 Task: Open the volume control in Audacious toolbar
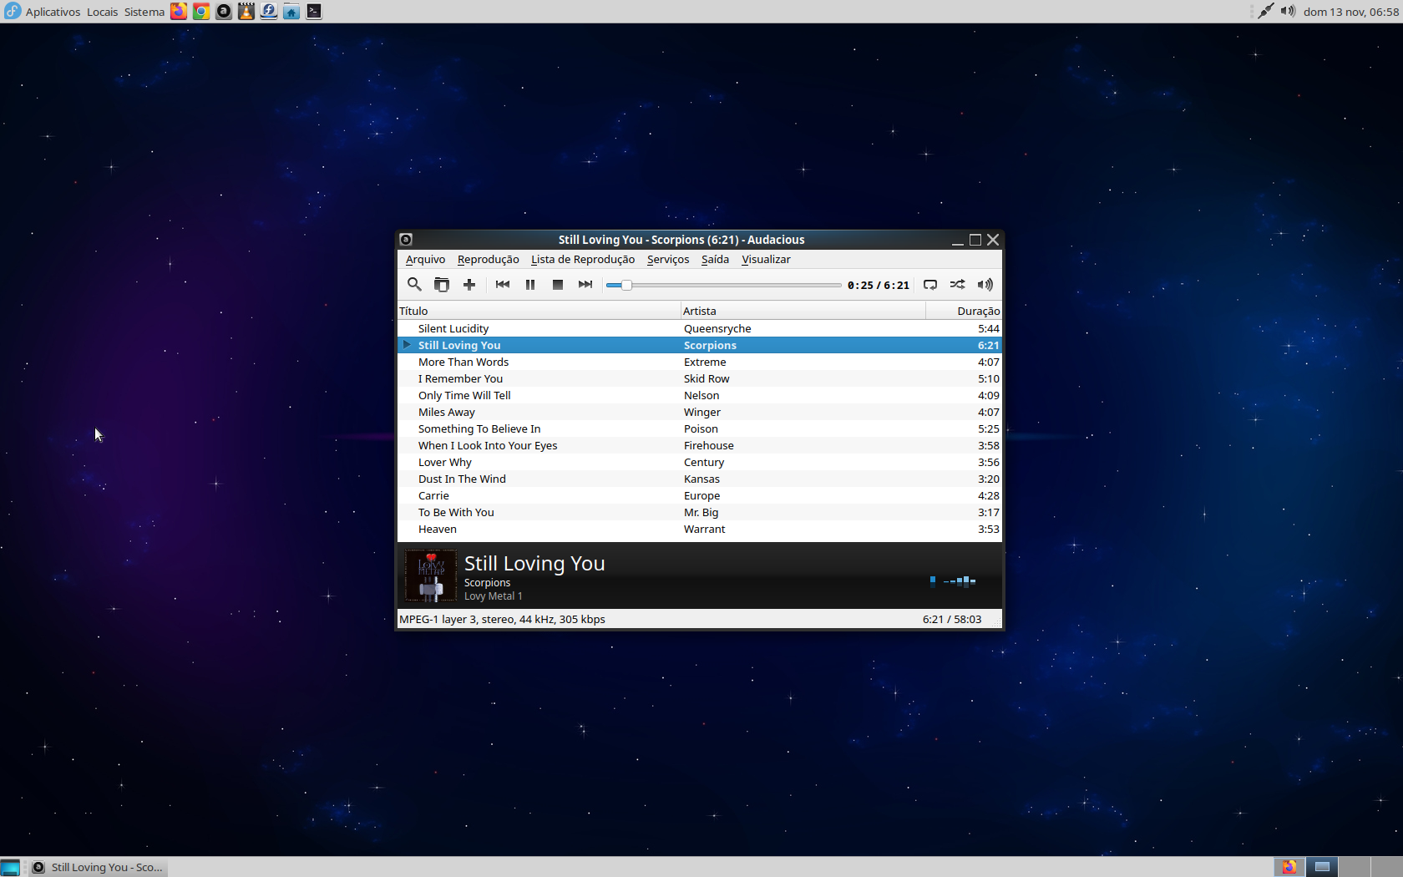(x=985, y=285)
